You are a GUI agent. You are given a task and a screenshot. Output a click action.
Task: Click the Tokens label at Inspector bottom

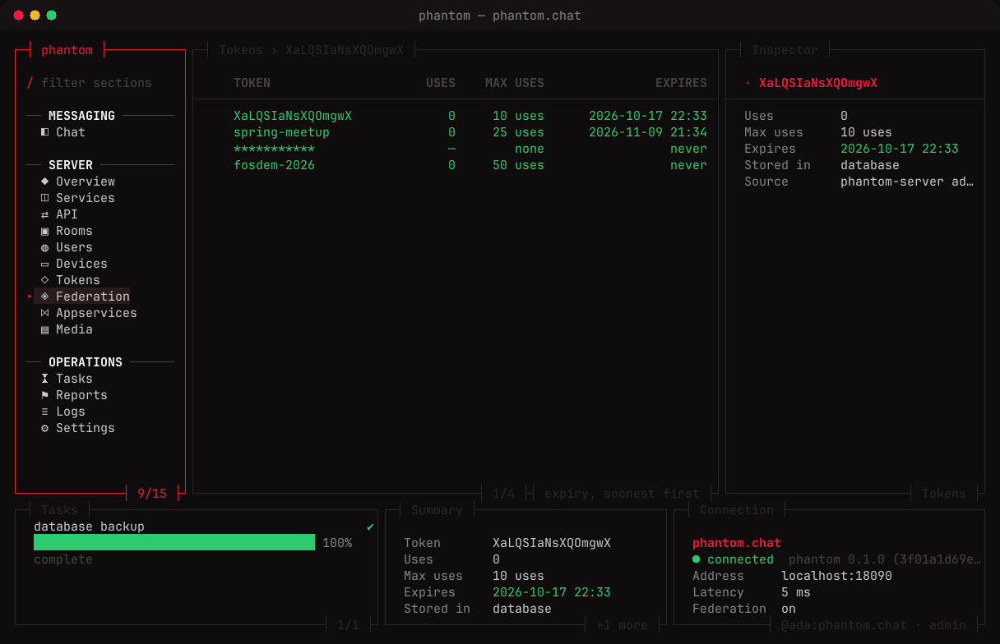(x=944, y=494)
